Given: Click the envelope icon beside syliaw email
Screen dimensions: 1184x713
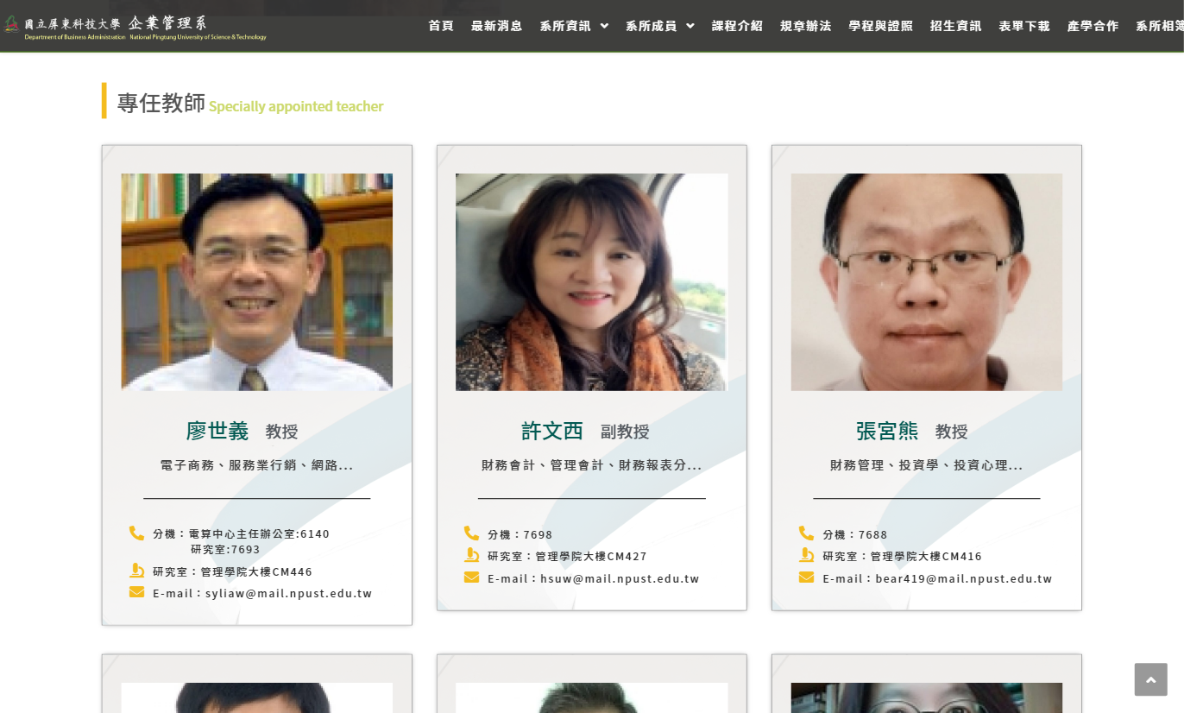Looking at the screenshot, I should [136, 592].
